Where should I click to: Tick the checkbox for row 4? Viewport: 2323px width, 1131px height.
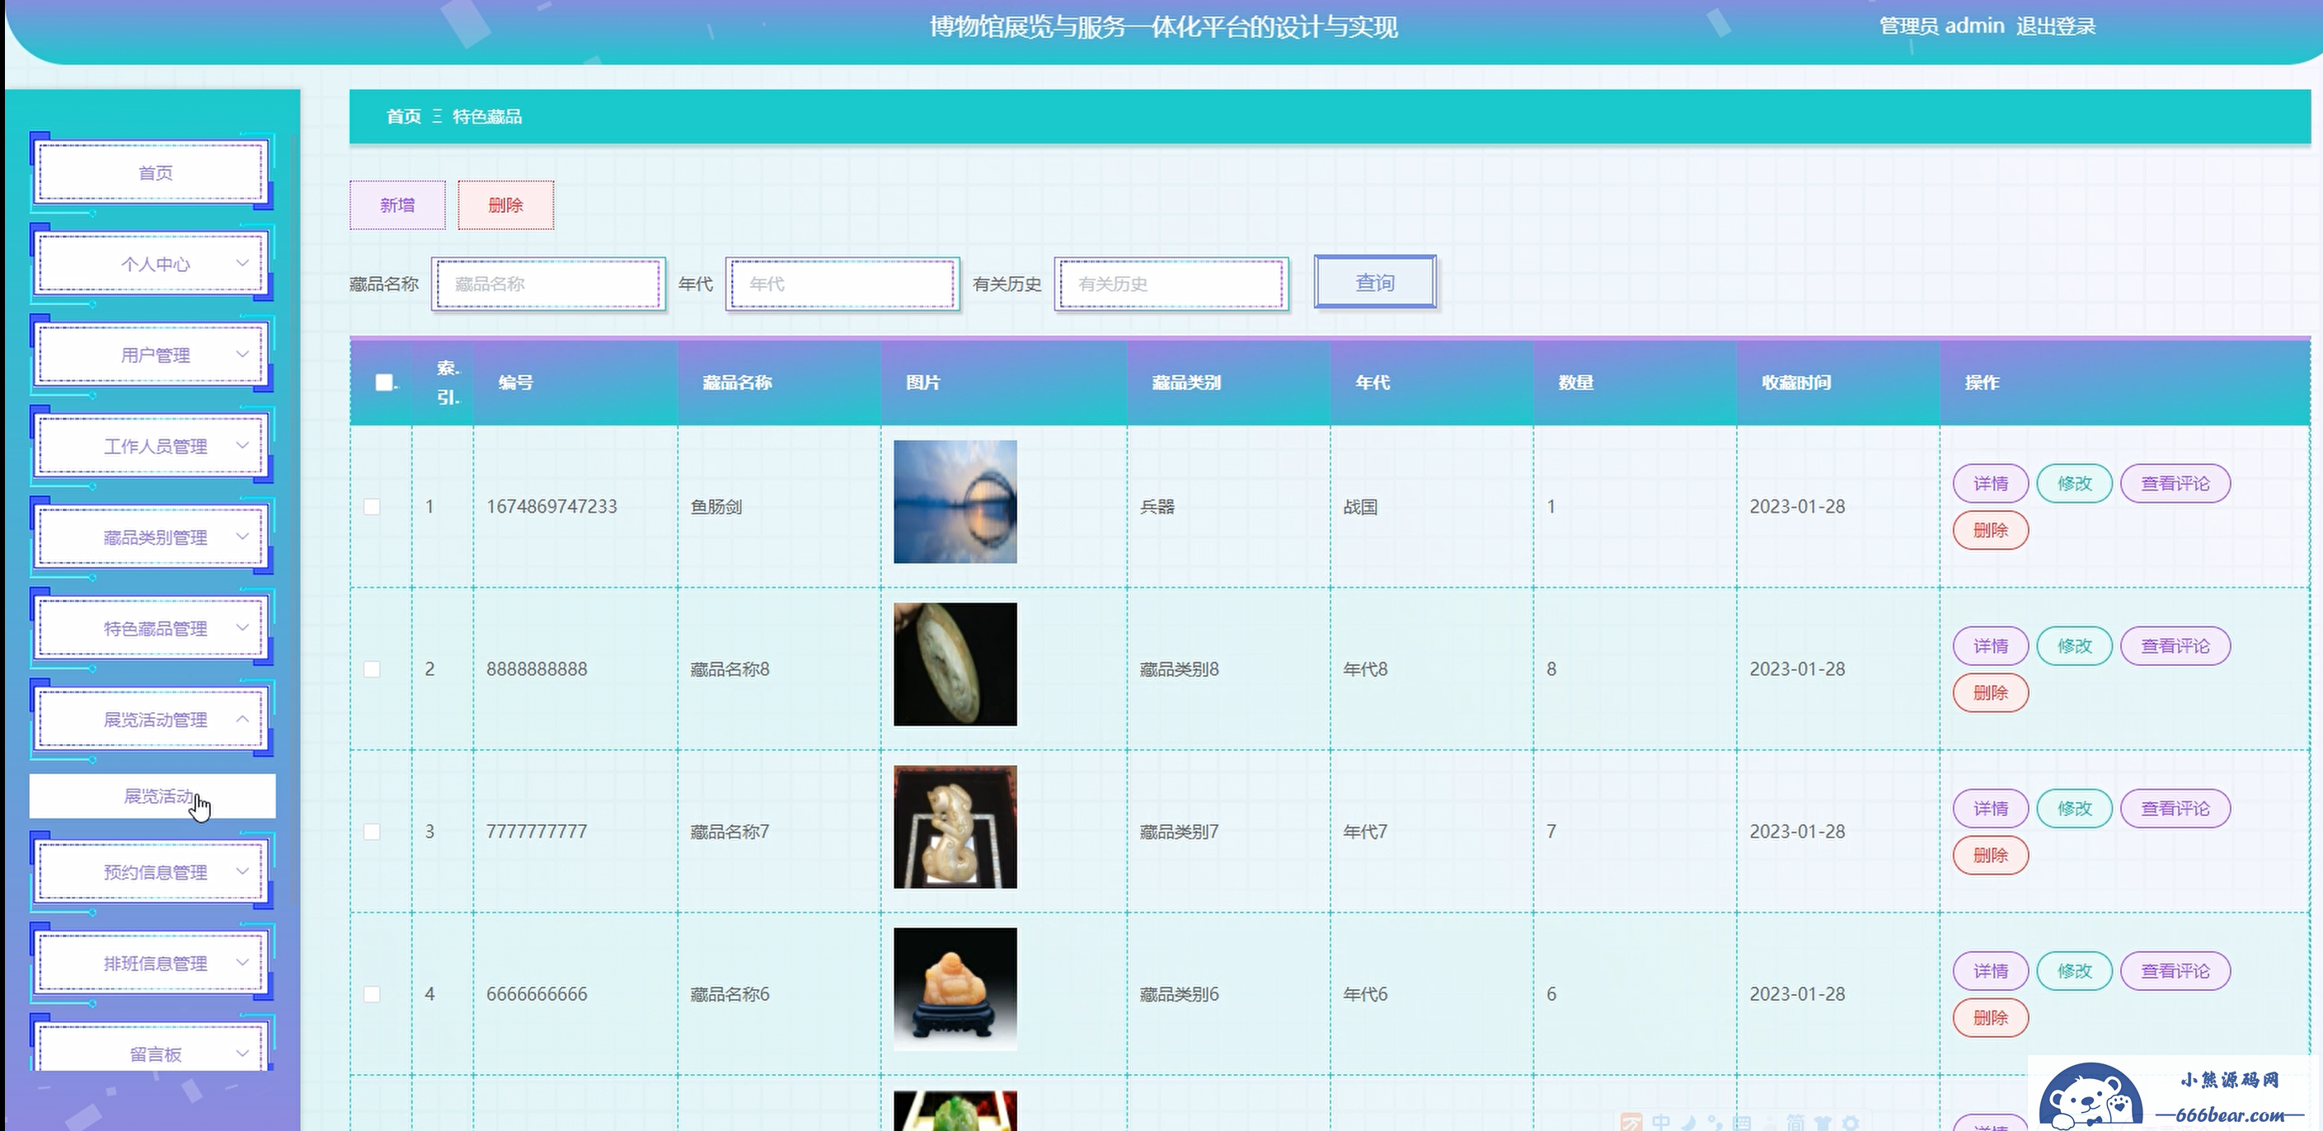(372, 994)
